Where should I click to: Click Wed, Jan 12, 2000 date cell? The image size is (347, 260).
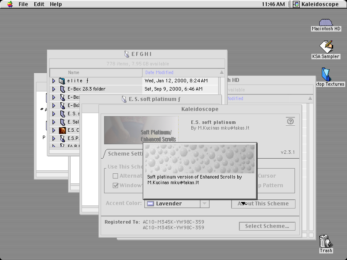(176, 81)
